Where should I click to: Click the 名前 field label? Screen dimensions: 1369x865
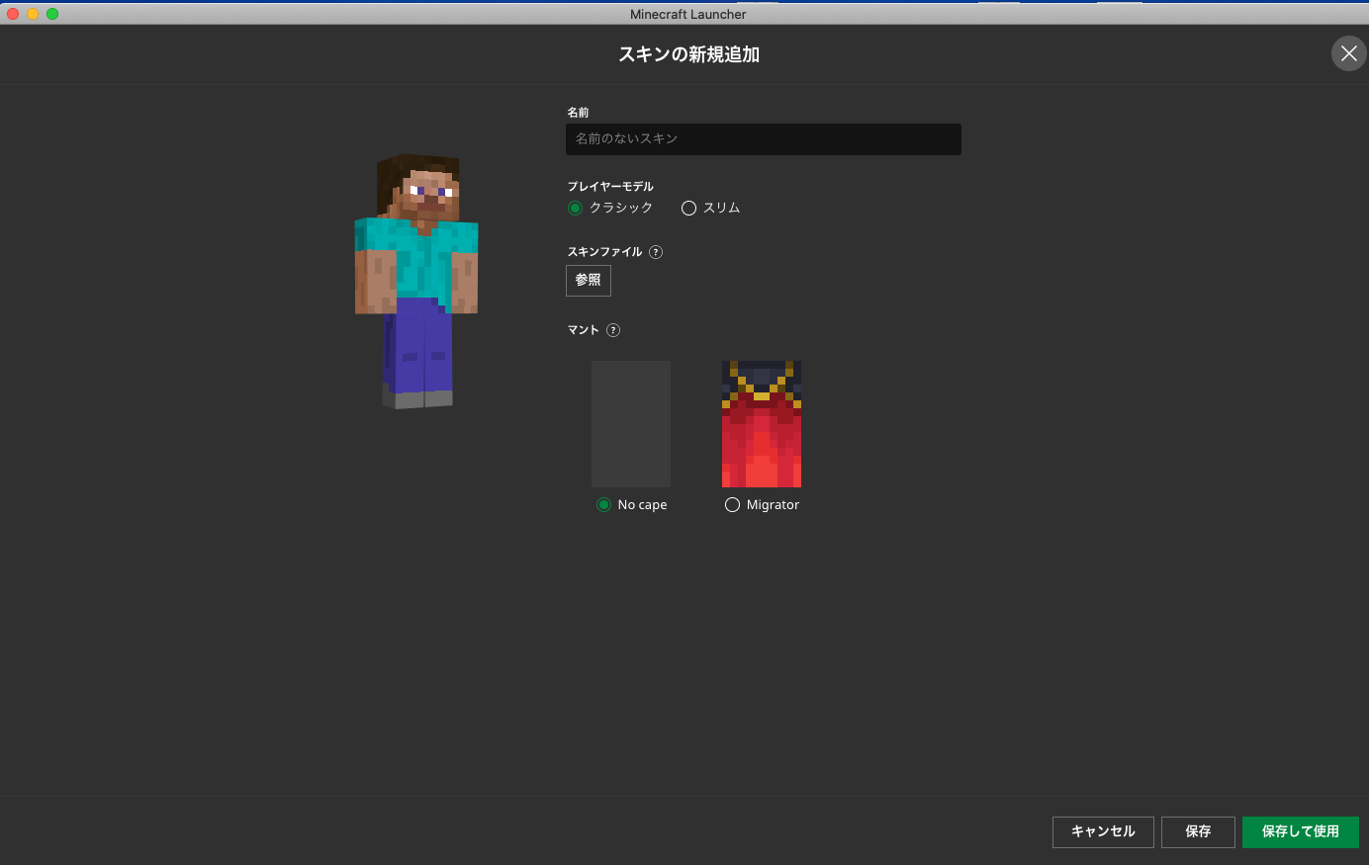click(x=578, y=113)
